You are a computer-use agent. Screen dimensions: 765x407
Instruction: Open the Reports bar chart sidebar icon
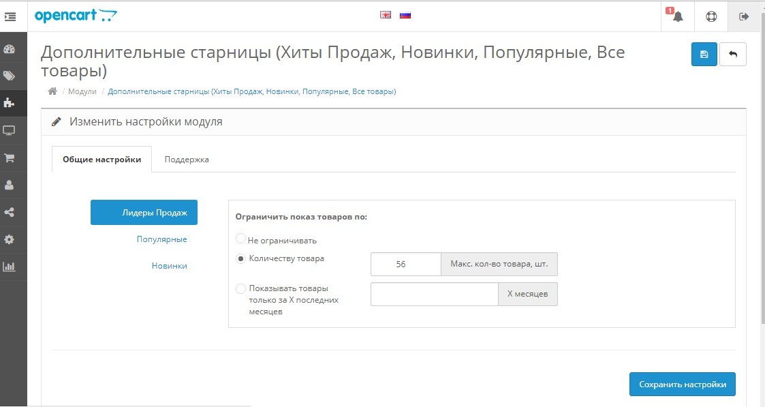(10, 267)
